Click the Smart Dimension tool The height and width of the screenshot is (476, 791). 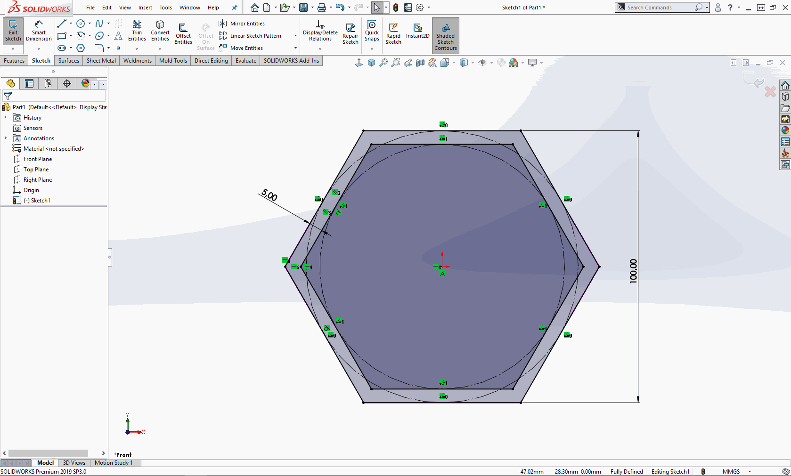coord(39,31)
